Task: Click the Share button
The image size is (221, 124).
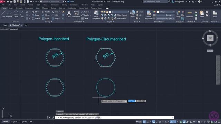Action: pos(70,1)
